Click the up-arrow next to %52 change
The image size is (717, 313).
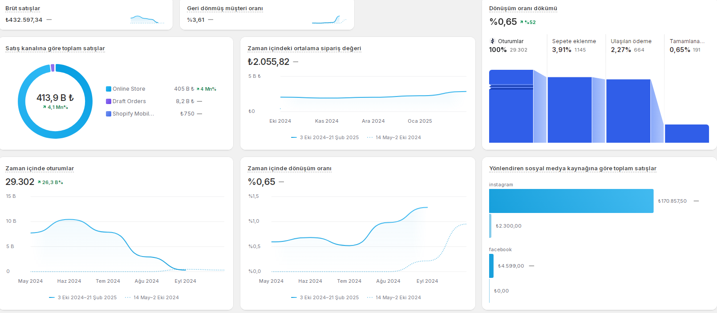pos(522,22)
